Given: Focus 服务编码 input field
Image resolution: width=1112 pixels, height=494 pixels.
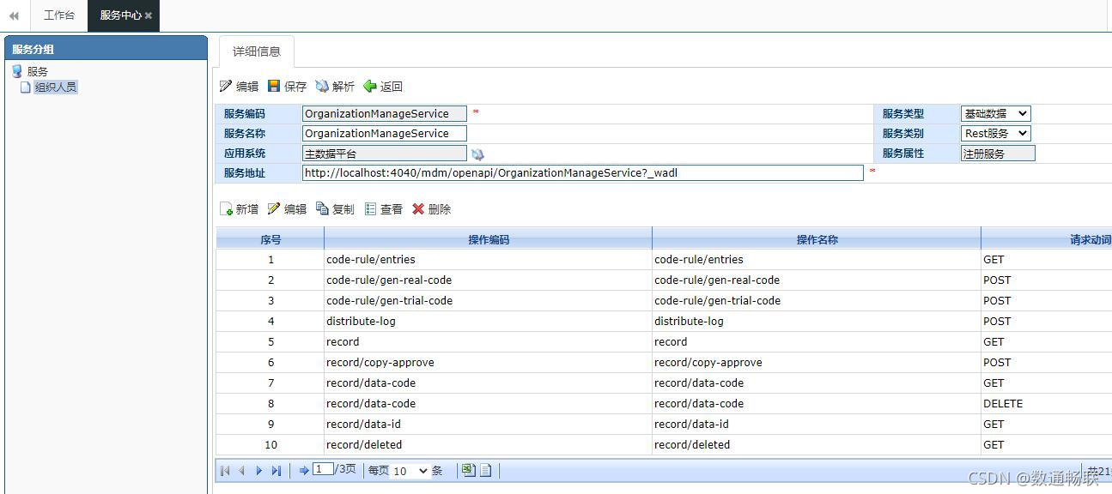Looking at the screenshot, I should pos(385,113).
